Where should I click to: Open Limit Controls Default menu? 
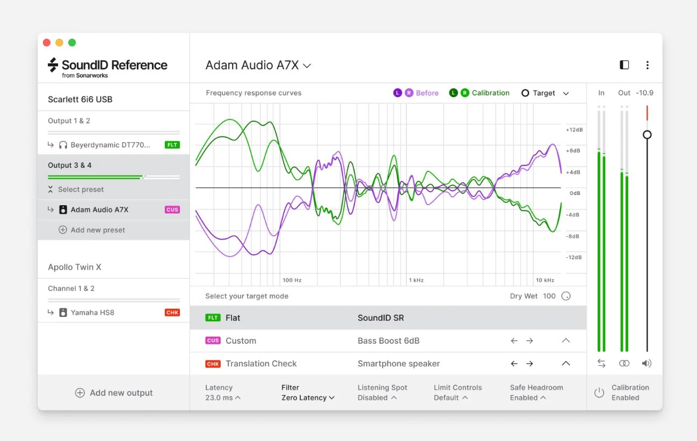point(458,393)
